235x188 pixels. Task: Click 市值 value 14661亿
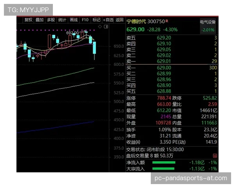208,110
